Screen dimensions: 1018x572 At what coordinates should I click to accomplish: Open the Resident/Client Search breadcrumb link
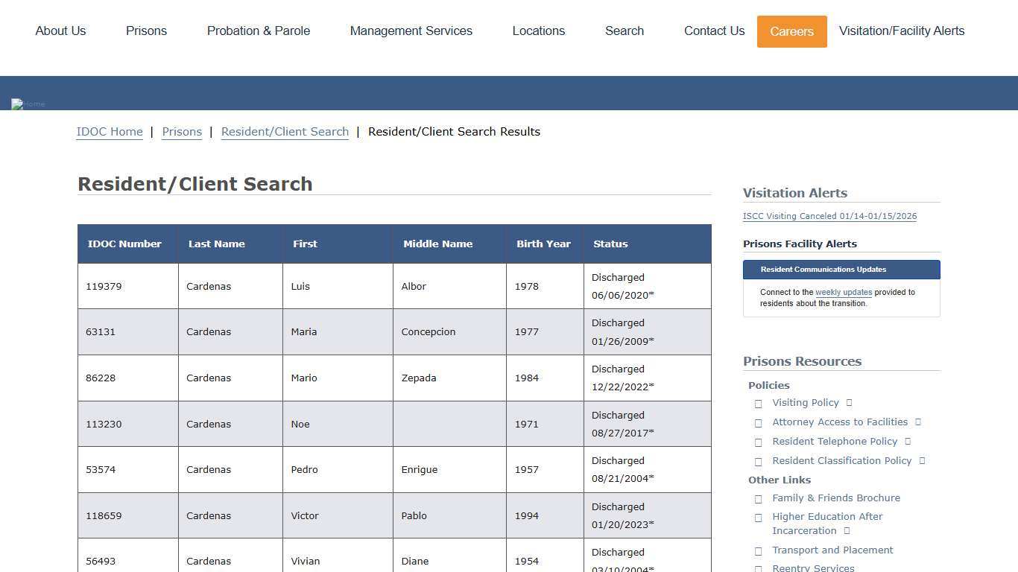click(x=285, y=131)
